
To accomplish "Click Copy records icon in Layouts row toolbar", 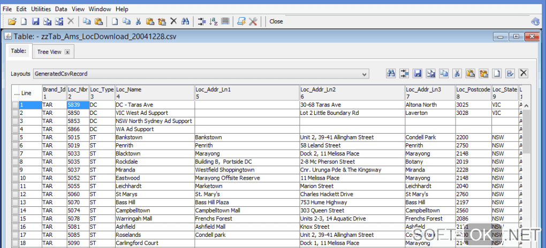I will (x=444, y=73).
